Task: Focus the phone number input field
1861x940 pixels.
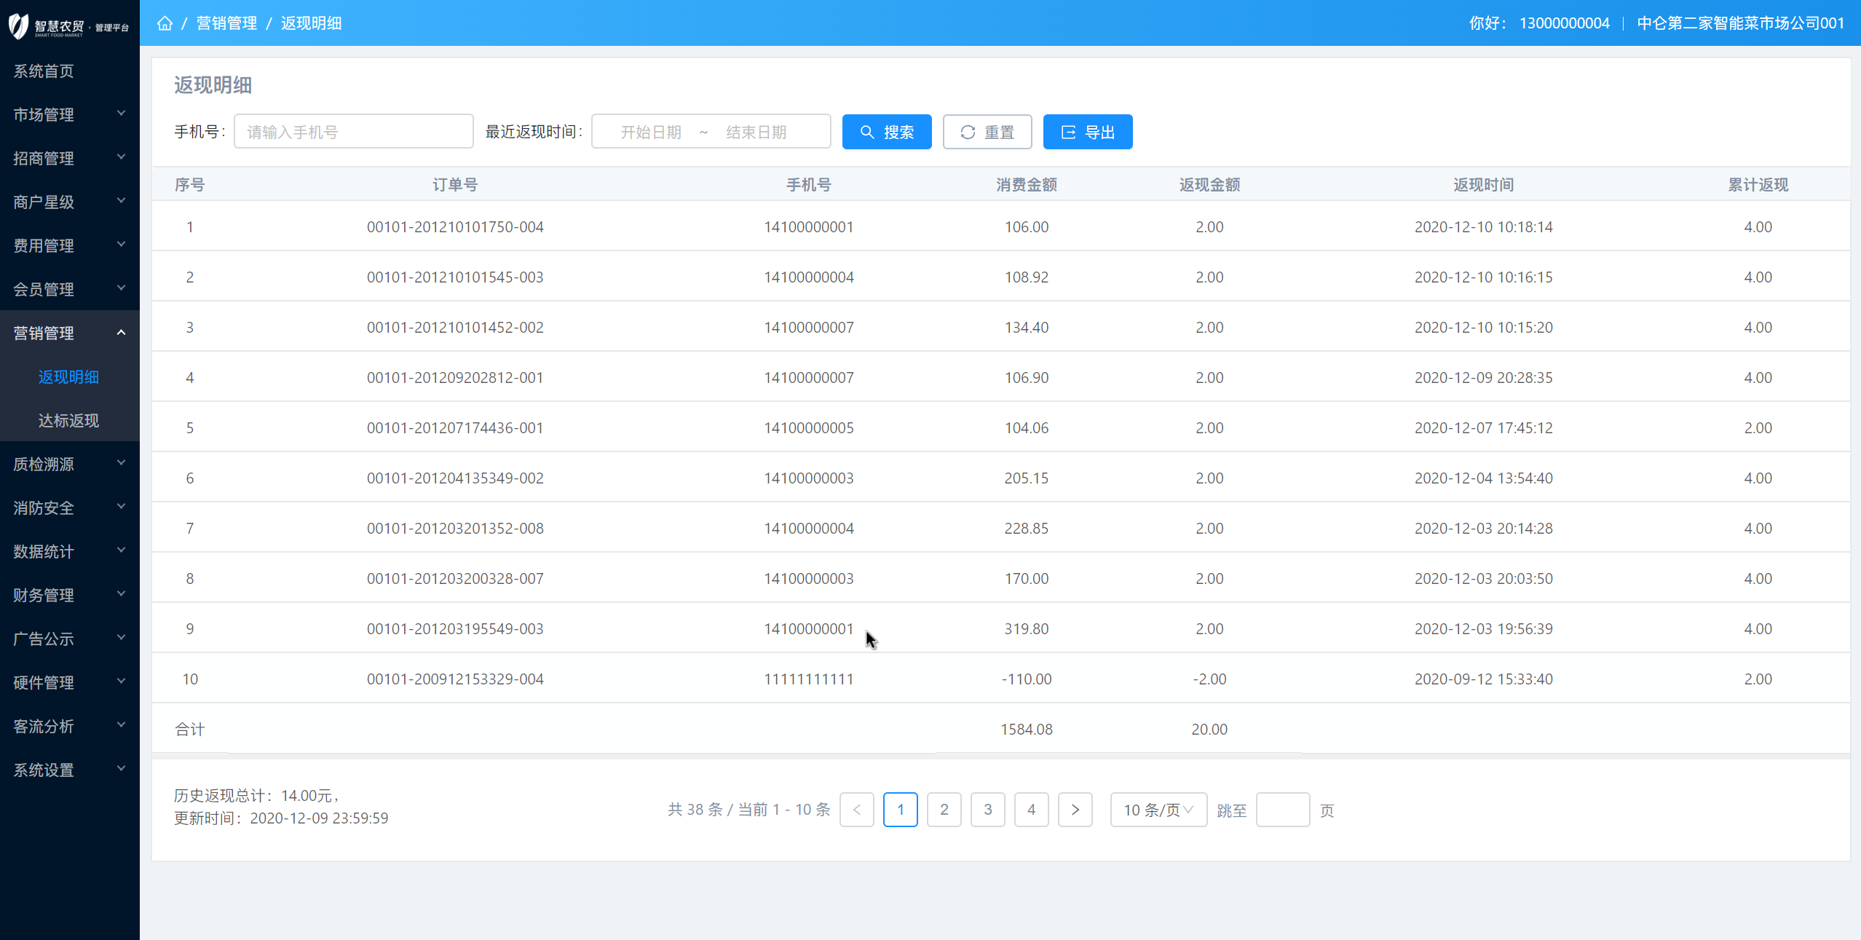Action: click(353, 132)
